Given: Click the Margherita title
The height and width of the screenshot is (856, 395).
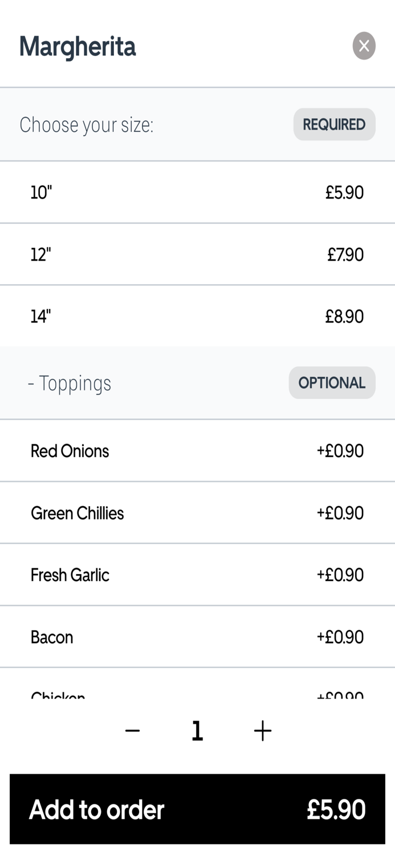Looking at the screenshot, I should tap(78, 46).
